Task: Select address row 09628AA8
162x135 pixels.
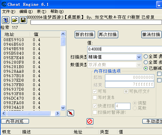Action: (x=31, y=71)
